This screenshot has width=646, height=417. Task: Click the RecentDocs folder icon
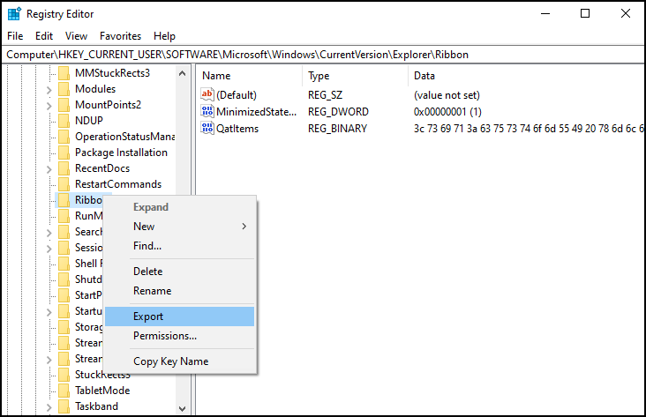(64, 168)
